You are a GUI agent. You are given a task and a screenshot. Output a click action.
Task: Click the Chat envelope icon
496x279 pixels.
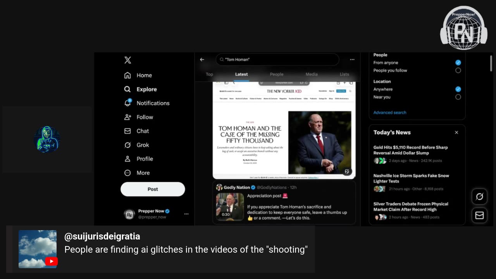(127, 131)
